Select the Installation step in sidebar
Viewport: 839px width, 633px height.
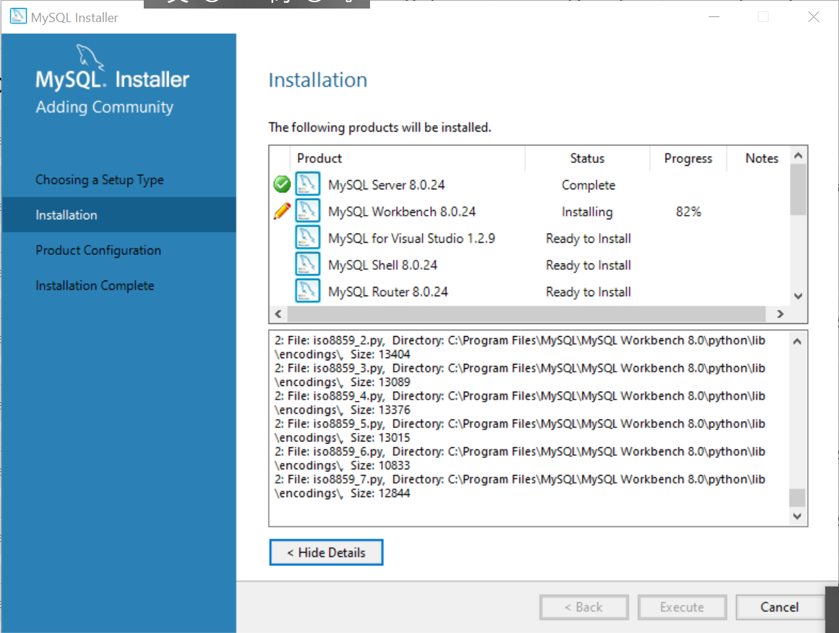119,215
